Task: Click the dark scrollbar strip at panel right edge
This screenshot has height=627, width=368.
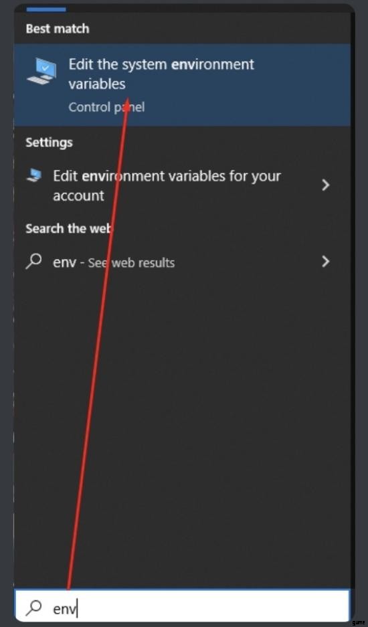Action: coord(353,300)
